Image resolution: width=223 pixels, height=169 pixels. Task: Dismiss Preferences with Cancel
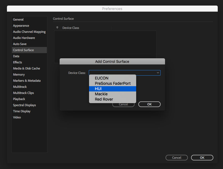coord(176,157)
